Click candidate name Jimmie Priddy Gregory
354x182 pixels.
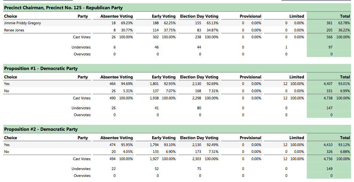pyautogui.click(x=22, y=23)
